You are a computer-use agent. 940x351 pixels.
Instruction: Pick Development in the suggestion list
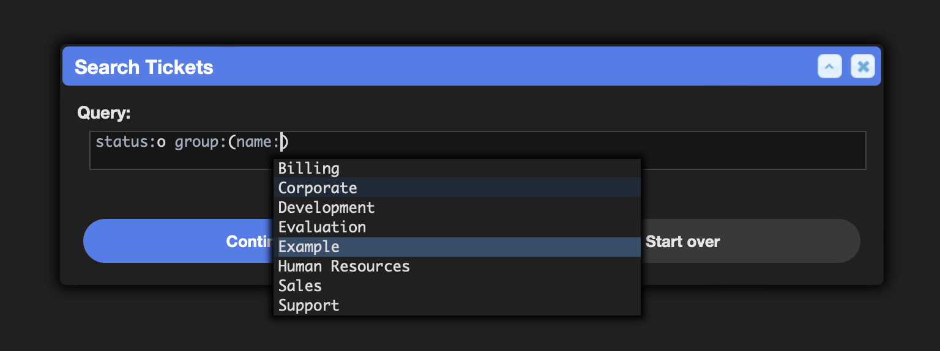coord(457,207)
